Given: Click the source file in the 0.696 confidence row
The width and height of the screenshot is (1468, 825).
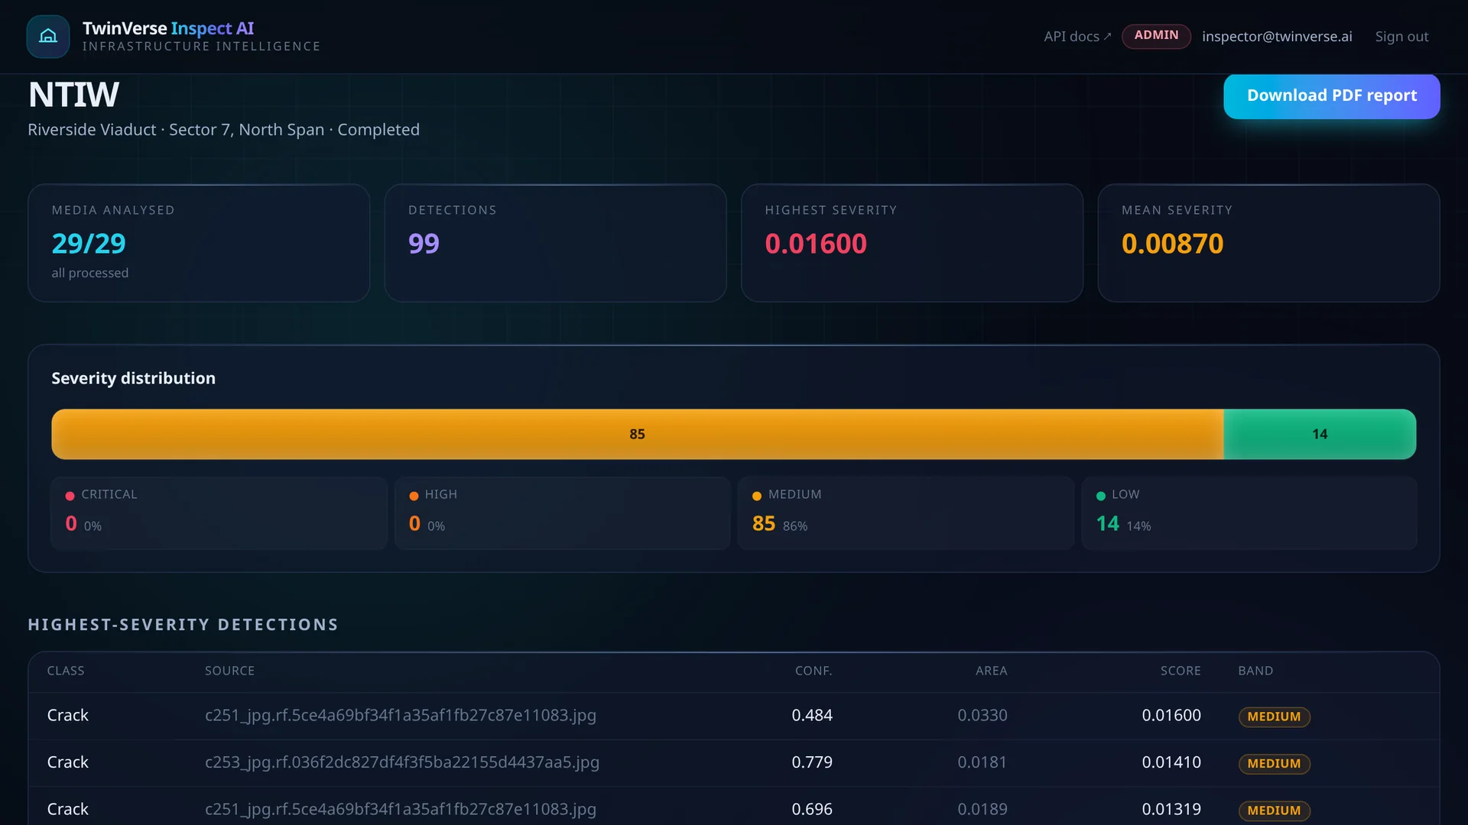Looking at the screenshot, I should [x=401, y=809].
